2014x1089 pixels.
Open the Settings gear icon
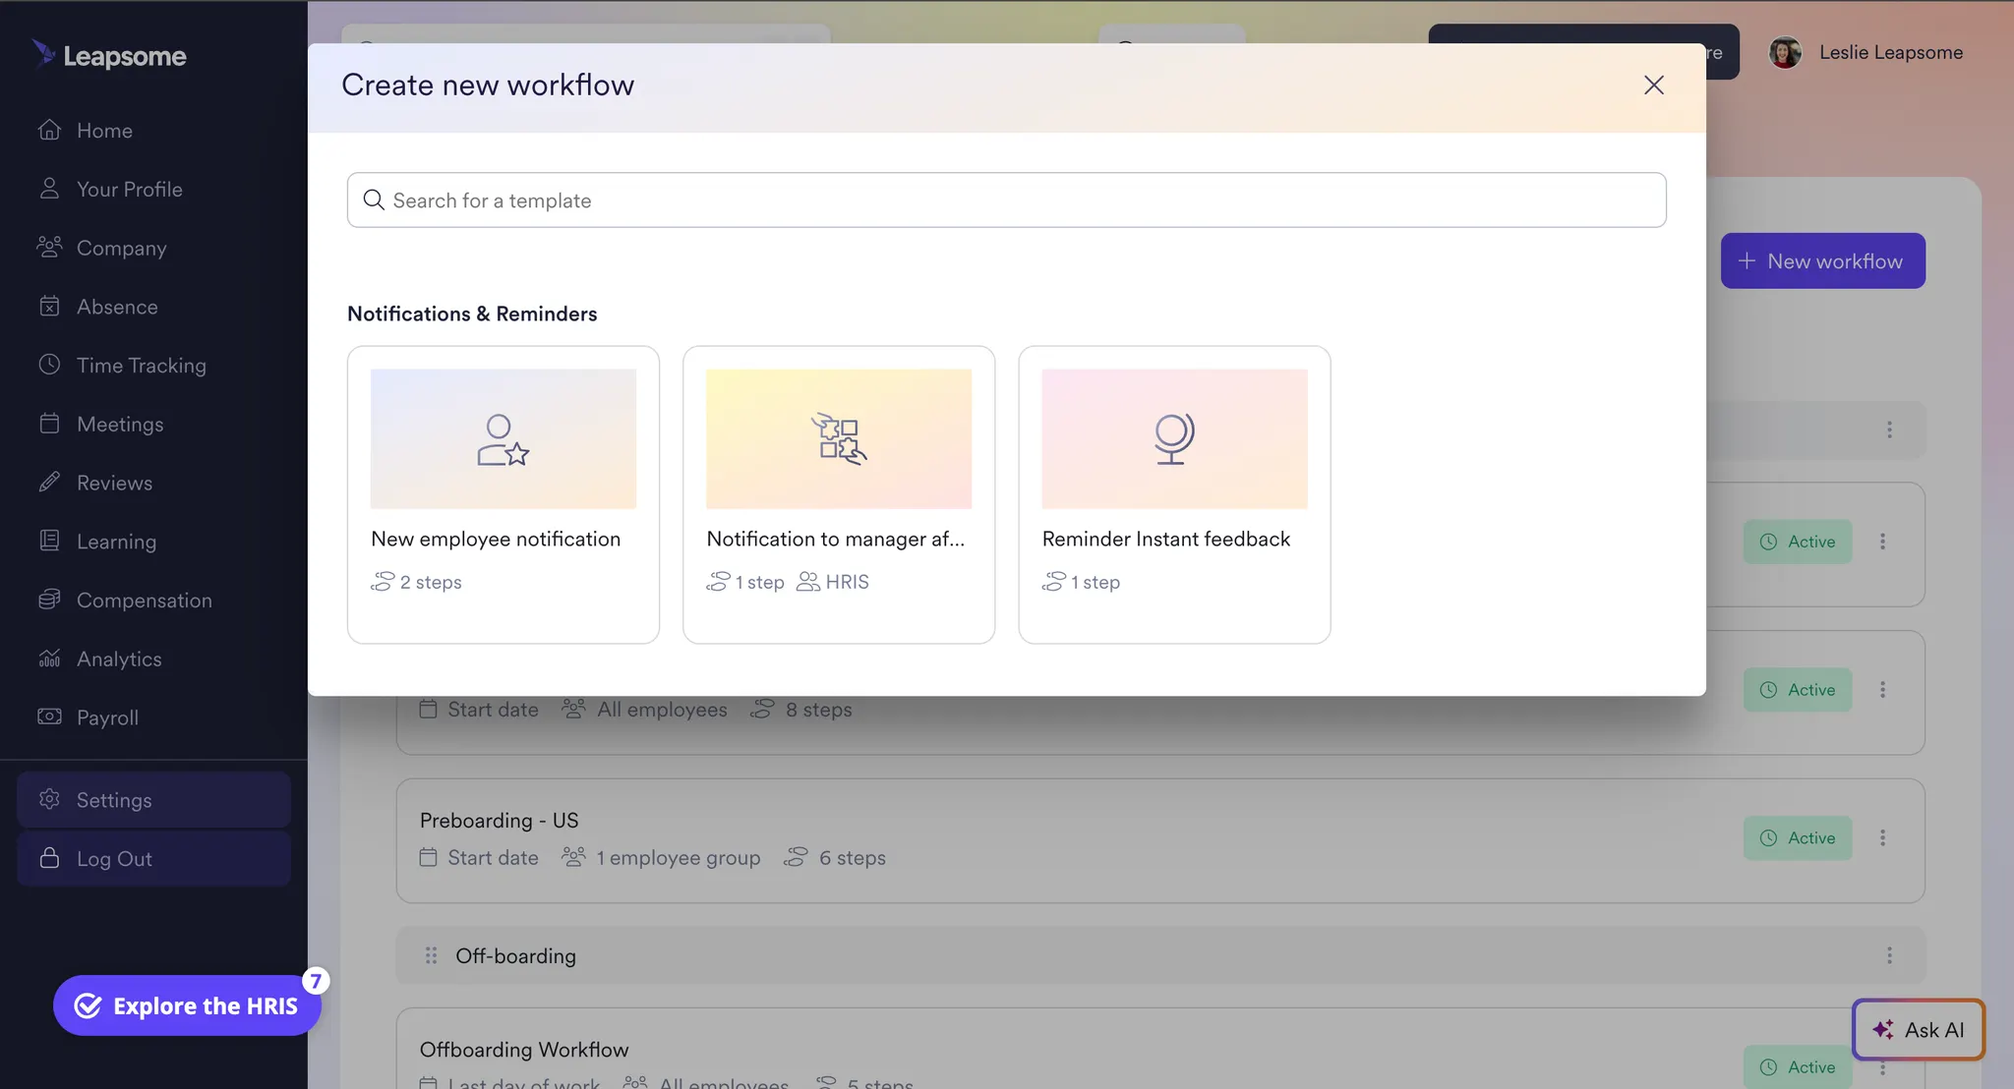click(49, 799)
